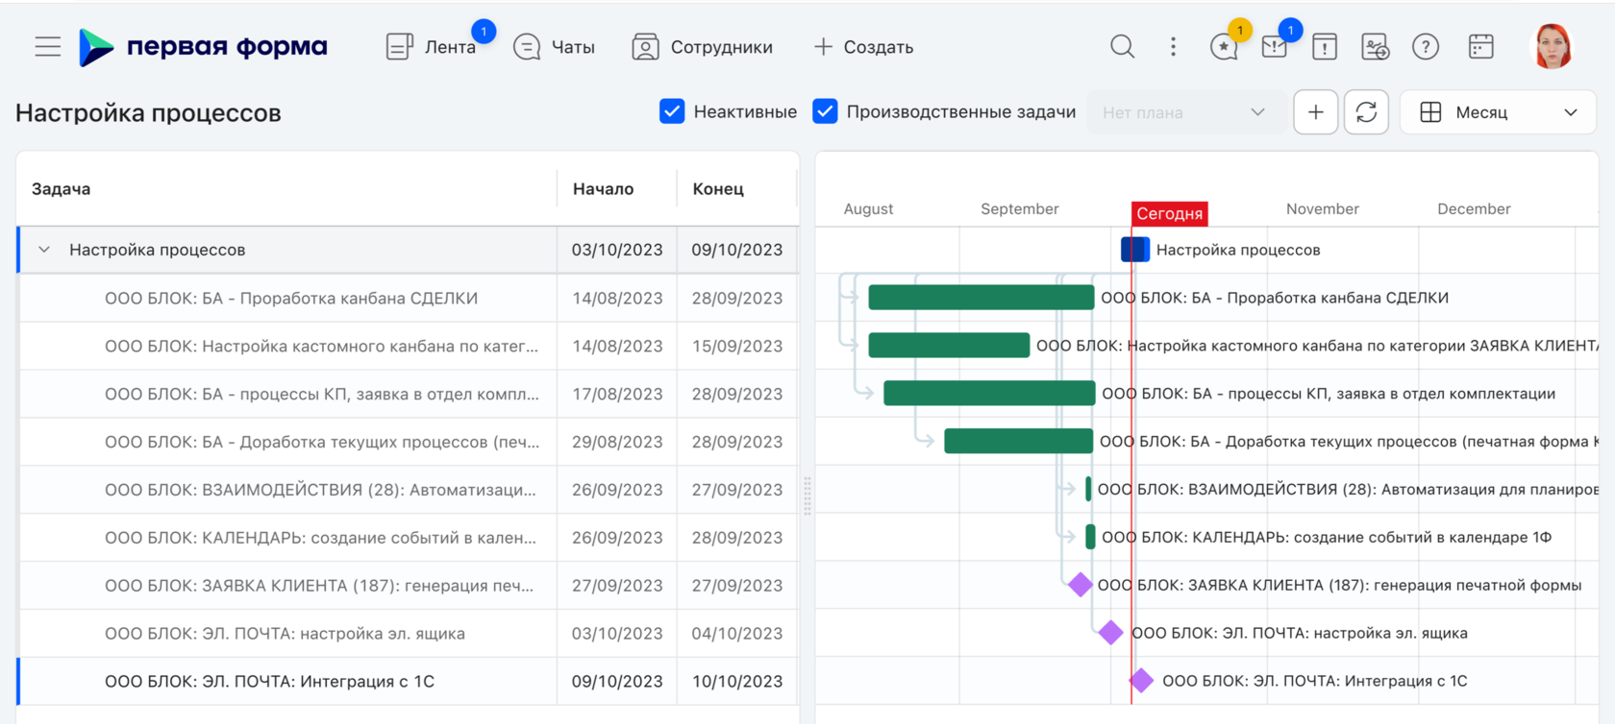The width and height of the screenshot is (1615, 724).
Task: Open the starred chat notifications icon
Action: 1224,46
